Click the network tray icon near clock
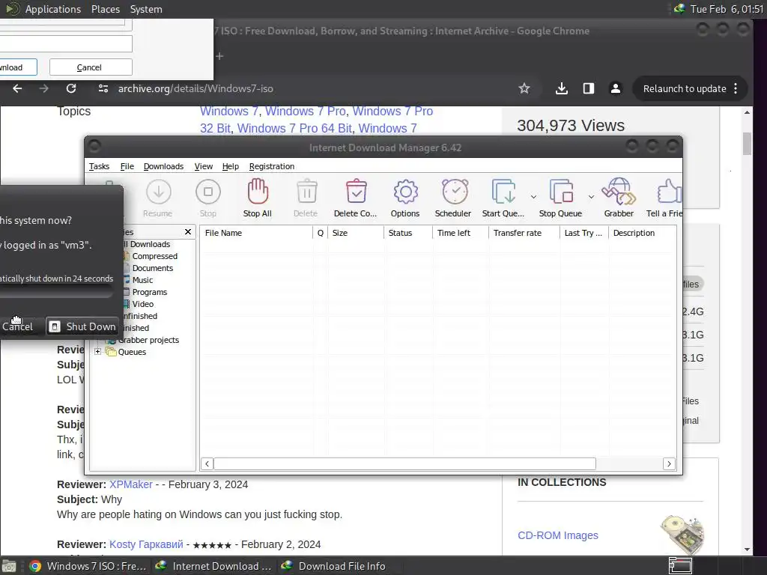 679,9
